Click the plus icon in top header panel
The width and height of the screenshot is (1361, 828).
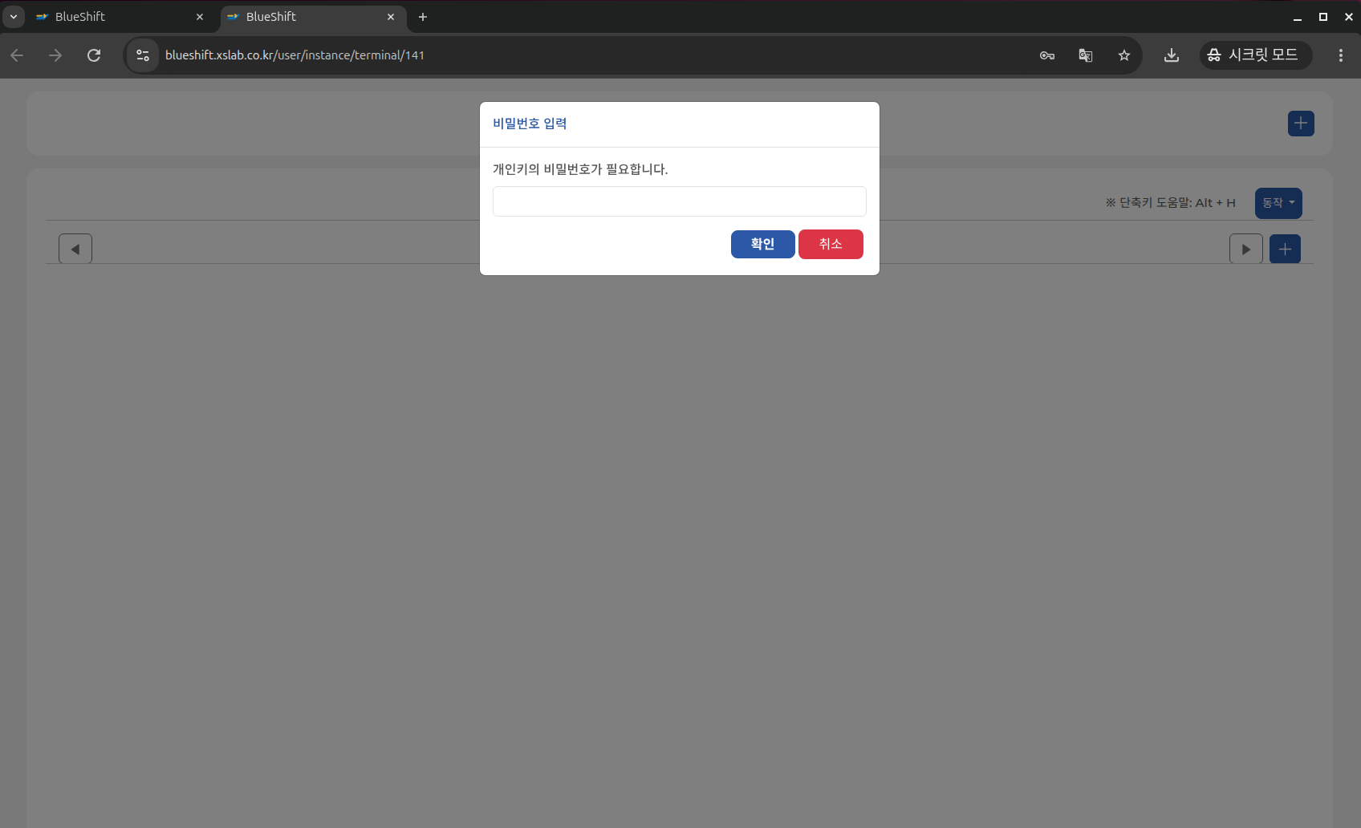point(1301,124)
